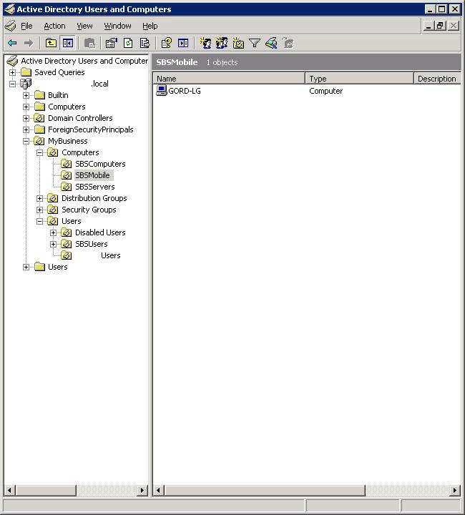Open Filter Options funnel icon
Image resolution: width=465 pixels, height=515 pixels.
(255, 43)
